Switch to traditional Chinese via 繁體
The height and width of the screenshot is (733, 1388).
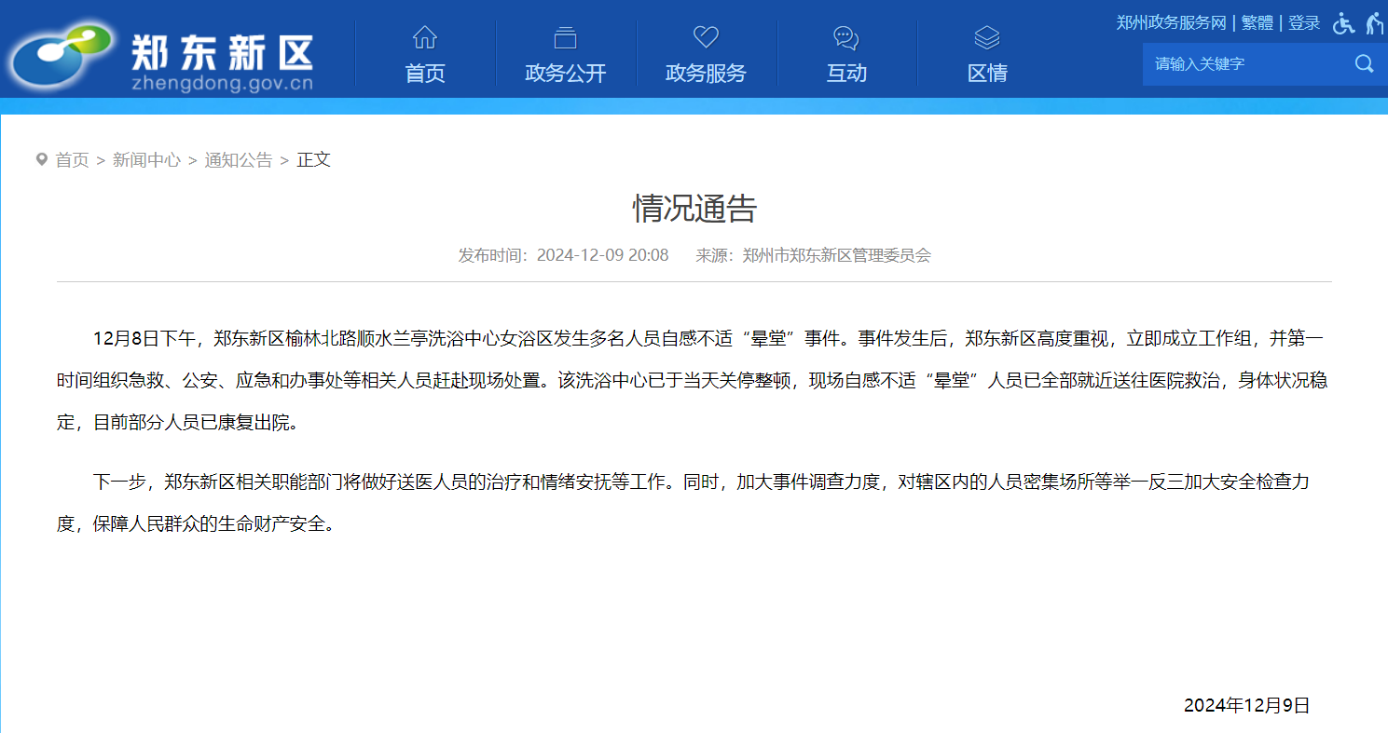(x=1257, y=23)
